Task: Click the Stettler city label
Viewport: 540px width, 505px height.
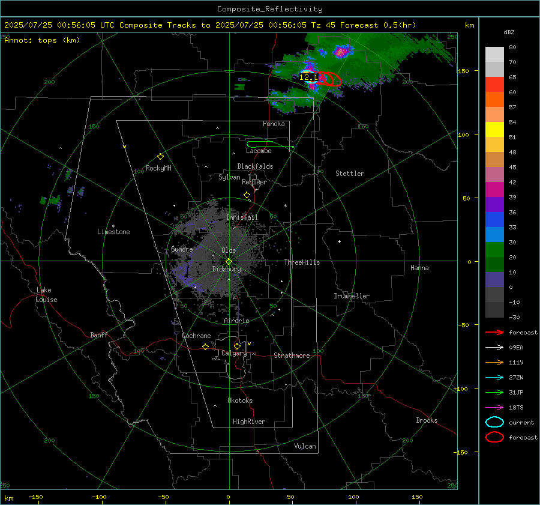Action: tap(350, 174)
